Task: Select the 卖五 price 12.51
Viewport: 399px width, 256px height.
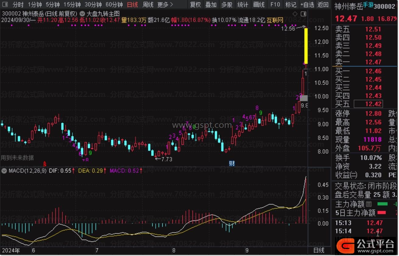Action: pos(373,29)
